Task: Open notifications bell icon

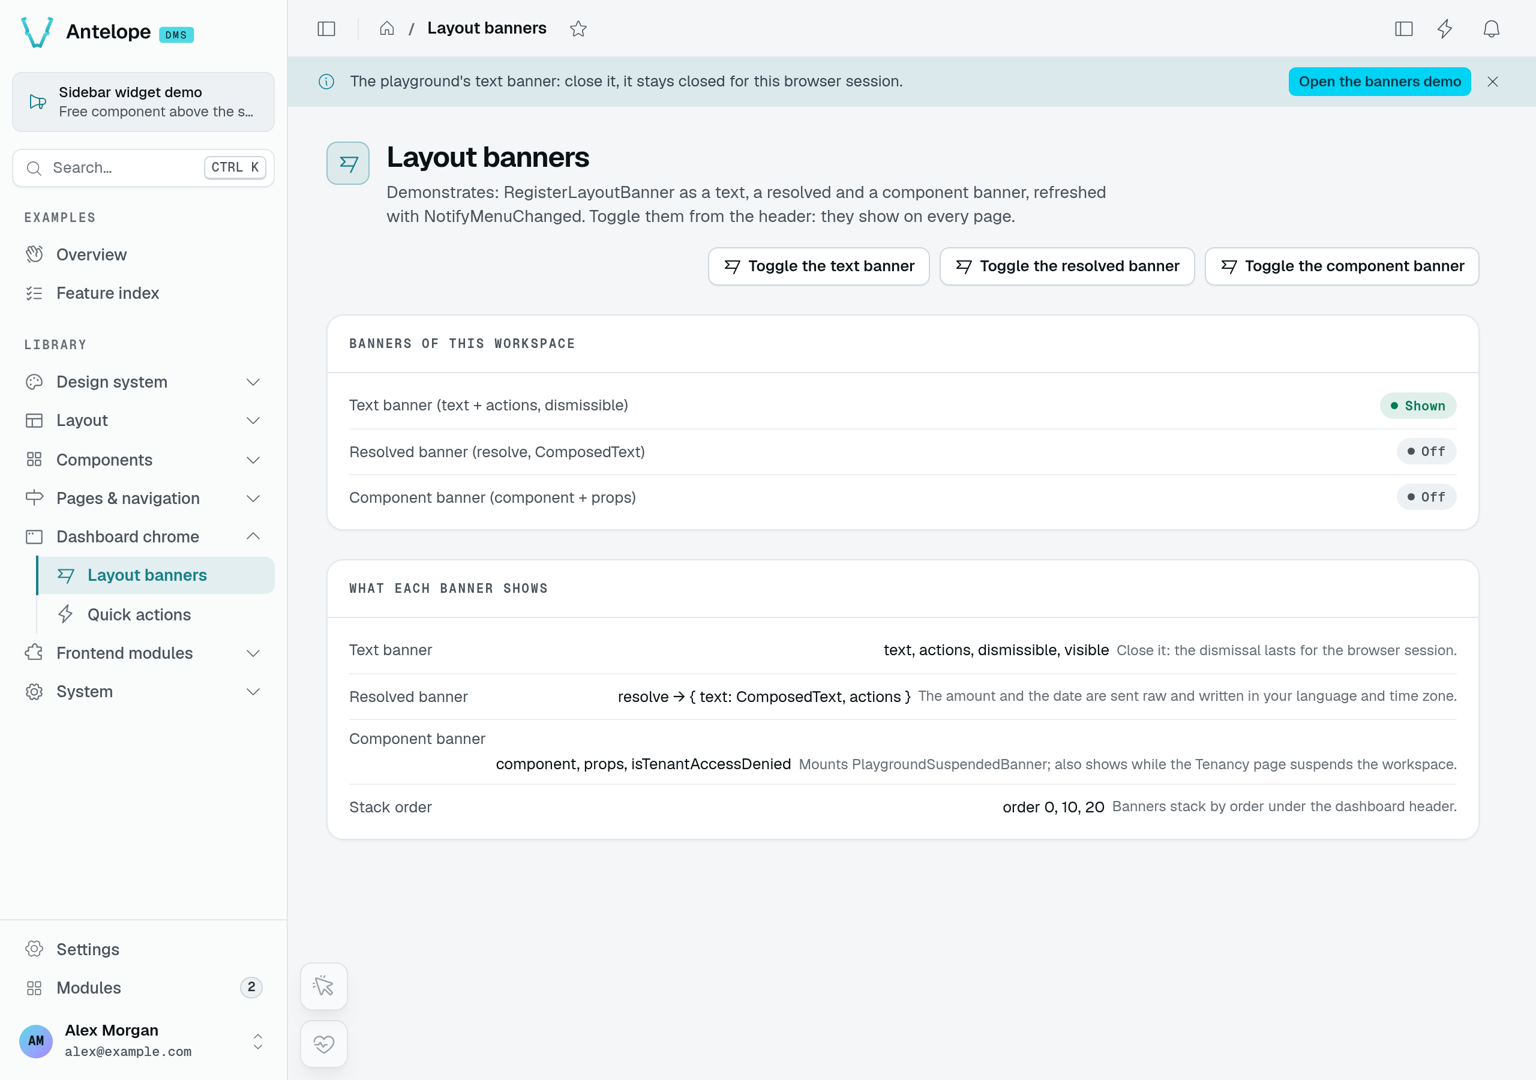Action: click(x=1491, y=29)
